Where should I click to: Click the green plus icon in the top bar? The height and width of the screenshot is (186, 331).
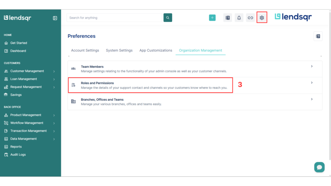tap(212, 17)
